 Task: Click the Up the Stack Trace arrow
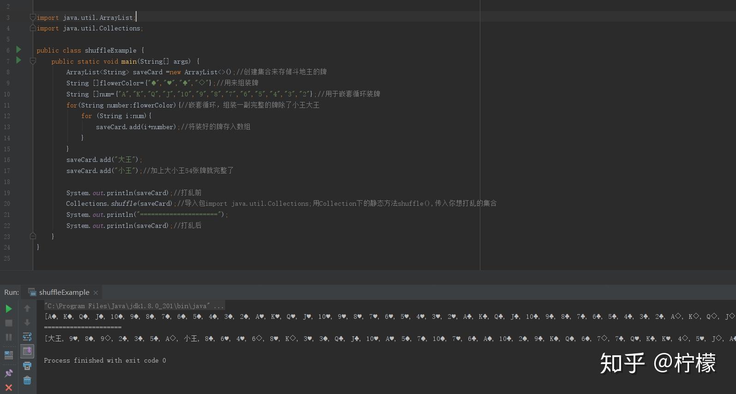point(27,308)
